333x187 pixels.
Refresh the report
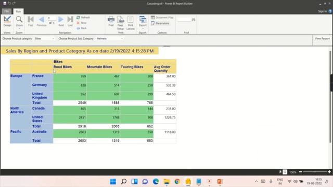[x=83, y=17]
